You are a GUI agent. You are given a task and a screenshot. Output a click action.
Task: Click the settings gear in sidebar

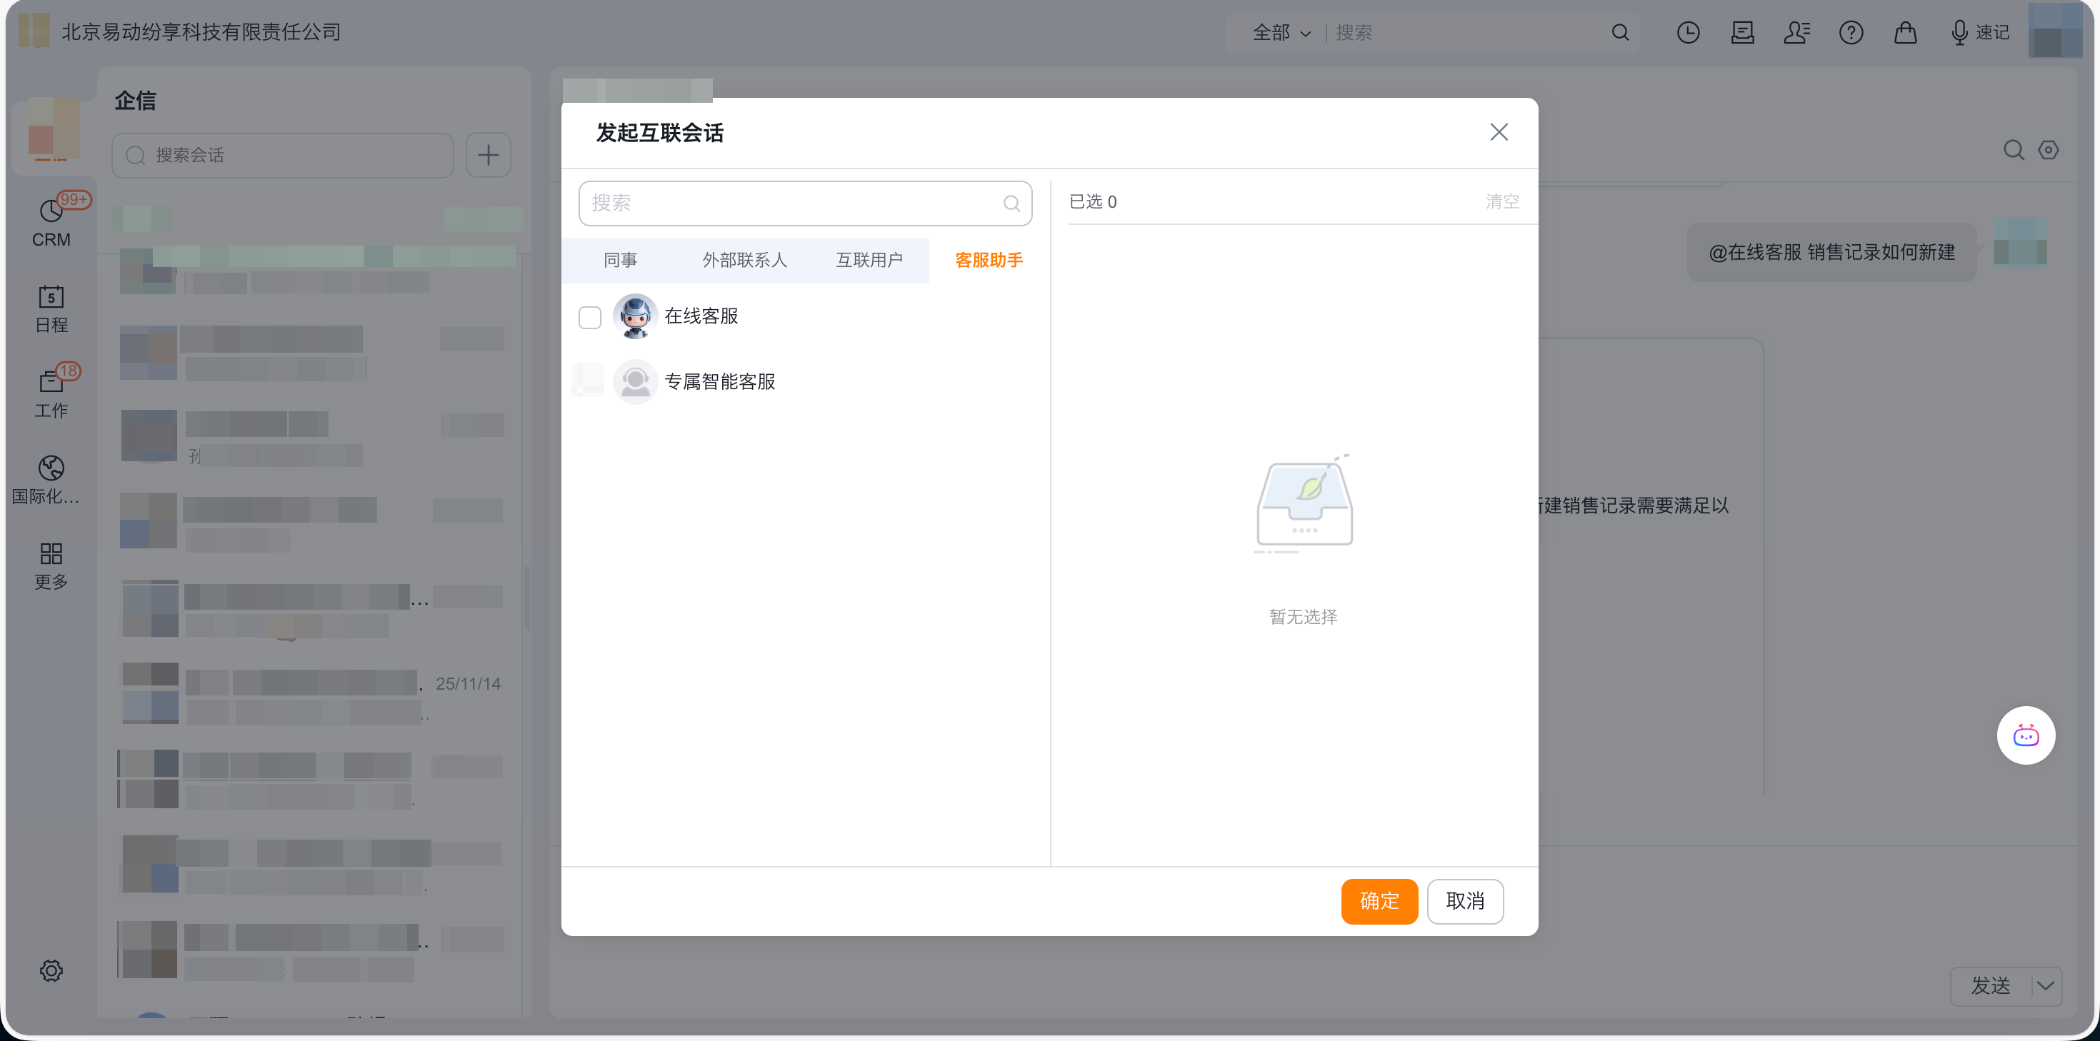tap(51, 970)
